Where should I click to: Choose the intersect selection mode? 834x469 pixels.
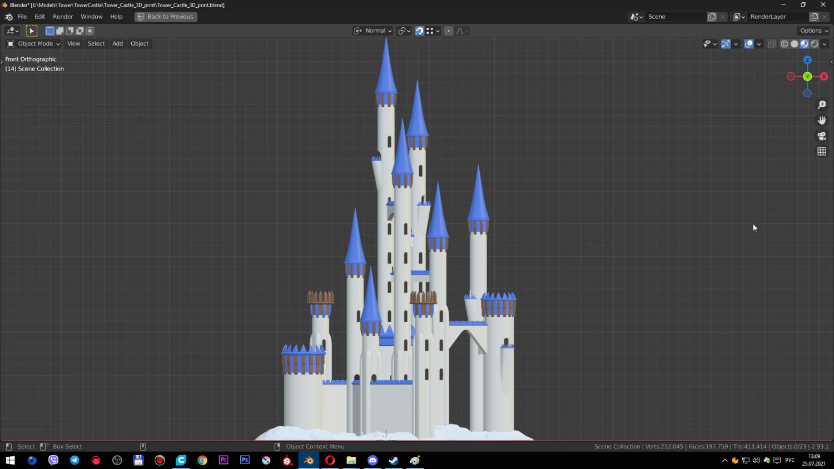pos(90,31)
